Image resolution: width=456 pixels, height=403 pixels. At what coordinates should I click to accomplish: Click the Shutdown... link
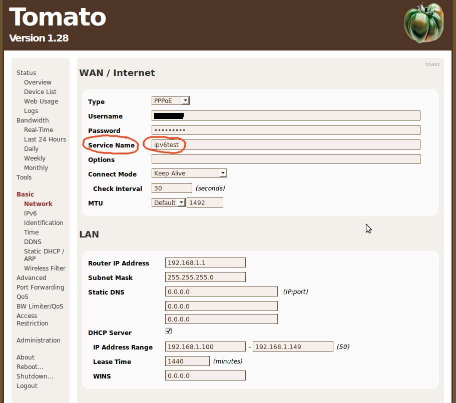click(x=35, y=376)
